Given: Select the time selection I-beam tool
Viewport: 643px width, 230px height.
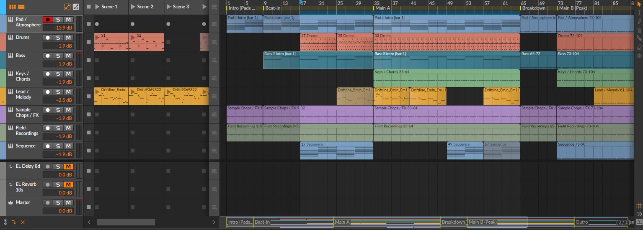Looking at the screenshot, I should [x=639, y=13].
